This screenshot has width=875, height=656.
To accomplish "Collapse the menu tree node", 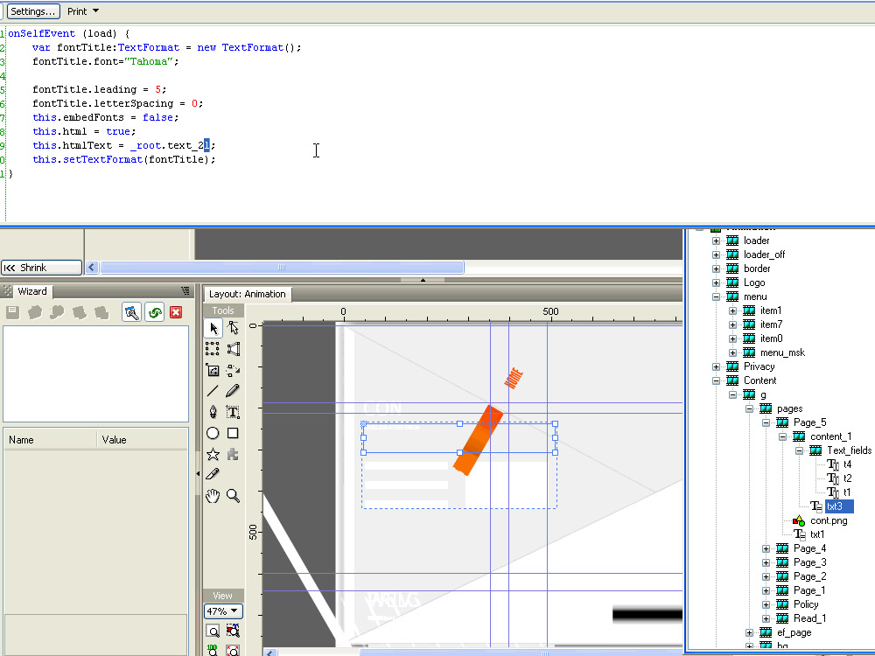I will point(716,297).
